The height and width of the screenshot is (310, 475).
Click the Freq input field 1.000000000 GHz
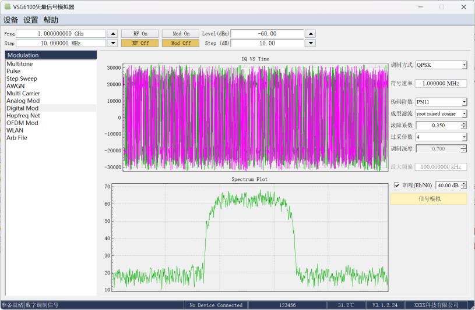tap(61, 34)
